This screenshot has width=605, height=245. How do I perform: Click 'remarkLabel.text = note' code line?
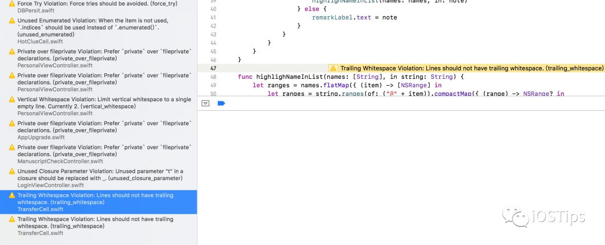(x=355, y=17)
